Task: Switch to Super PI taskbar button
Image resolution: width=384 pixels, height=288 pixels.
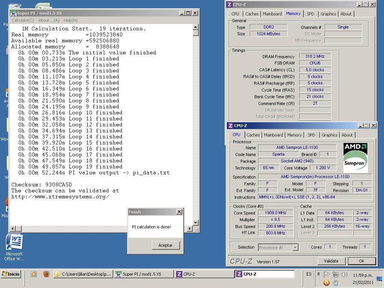Action: pyautogui.click(x=144, y=274)
